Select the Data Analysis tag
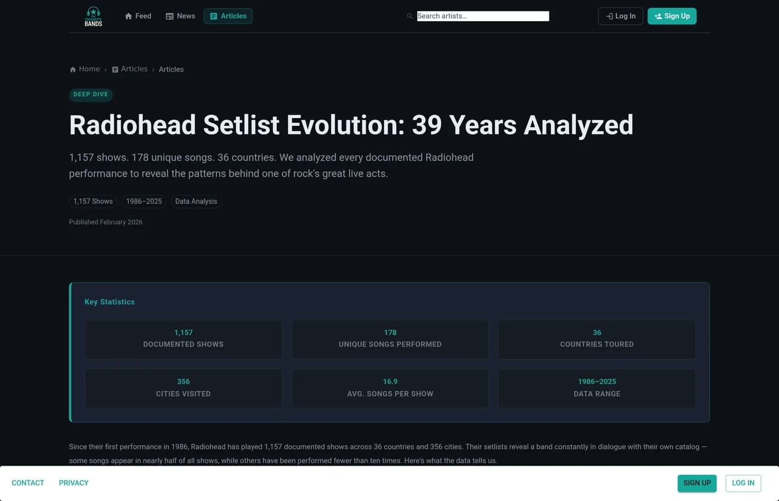The width and height of the screenshot is (779, 501). tap(196, 201)
